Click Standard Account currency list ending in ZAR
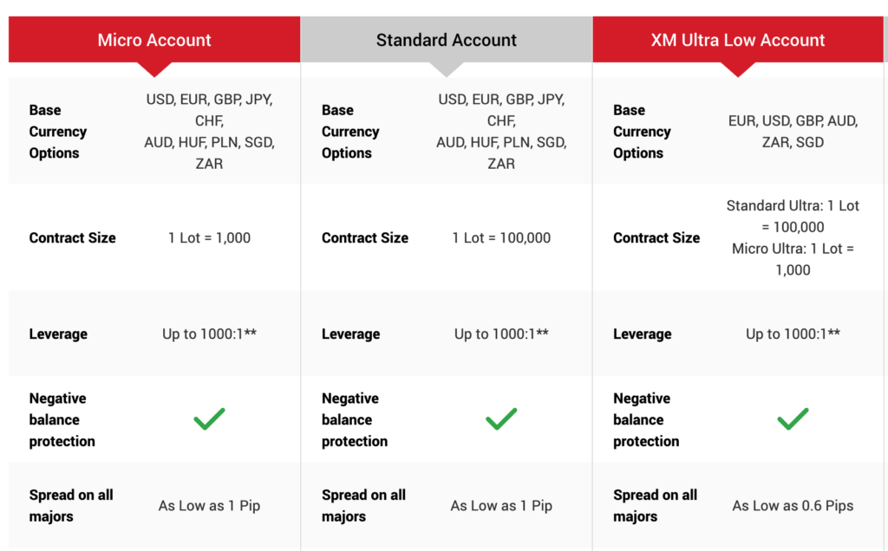 coord(501,131)
